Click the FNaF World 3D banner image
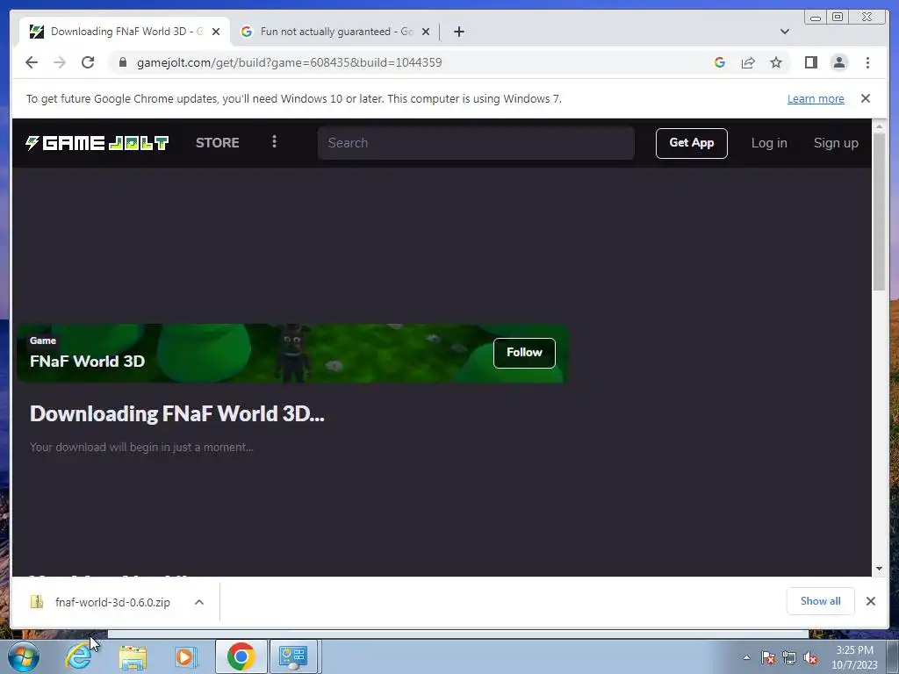The width and height of the screenshot is (899, 674). (292, 353)
